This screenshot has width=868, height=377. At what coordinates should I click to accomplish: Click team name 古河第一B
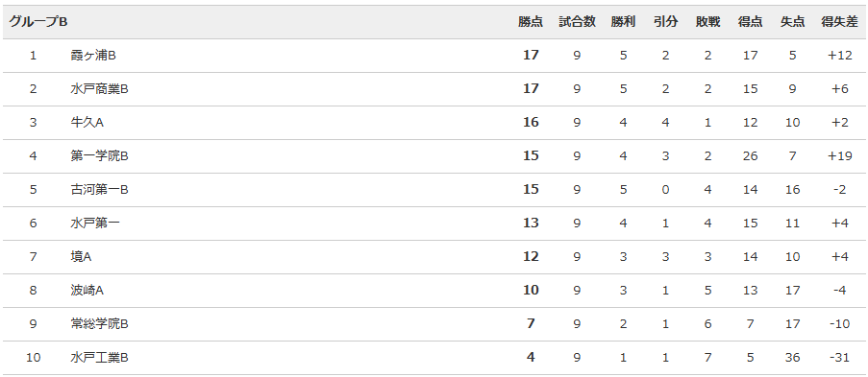(100, 190)
